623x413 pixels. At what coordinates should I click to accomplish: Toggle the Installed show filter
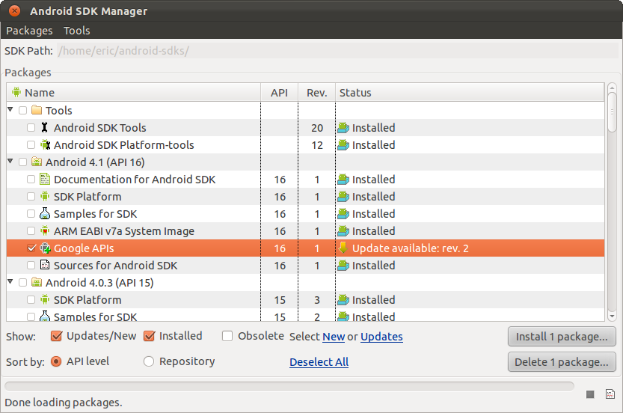[149, 336]
